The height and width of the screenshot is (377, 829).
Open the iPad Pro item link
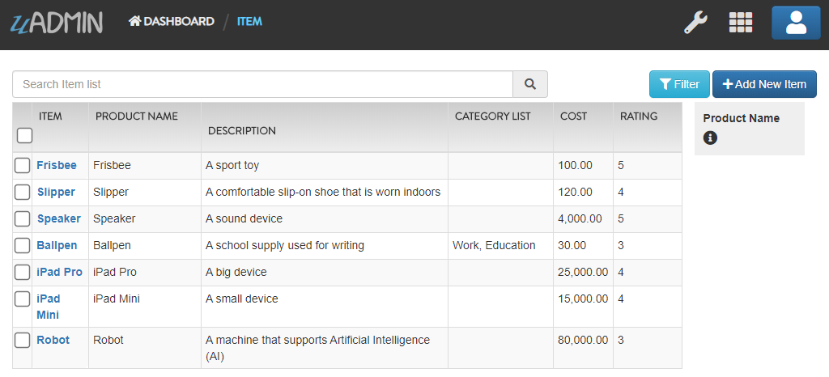pos(59,272)
